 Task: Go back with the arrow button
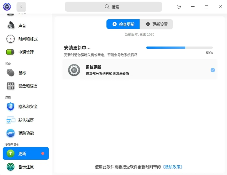point(21,7)
